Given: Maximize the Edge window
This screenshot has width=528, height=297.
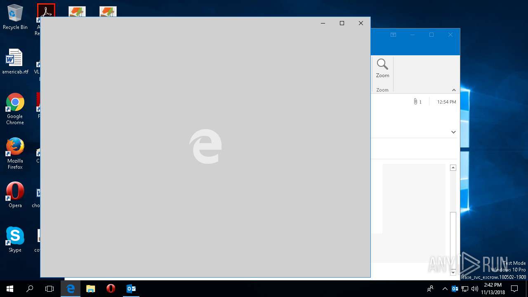Looking at the screenshot, I should 342,23.
